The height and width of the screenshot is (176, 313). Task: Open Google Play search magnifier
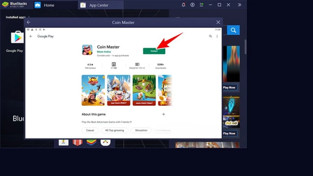(x=210, y=36)
